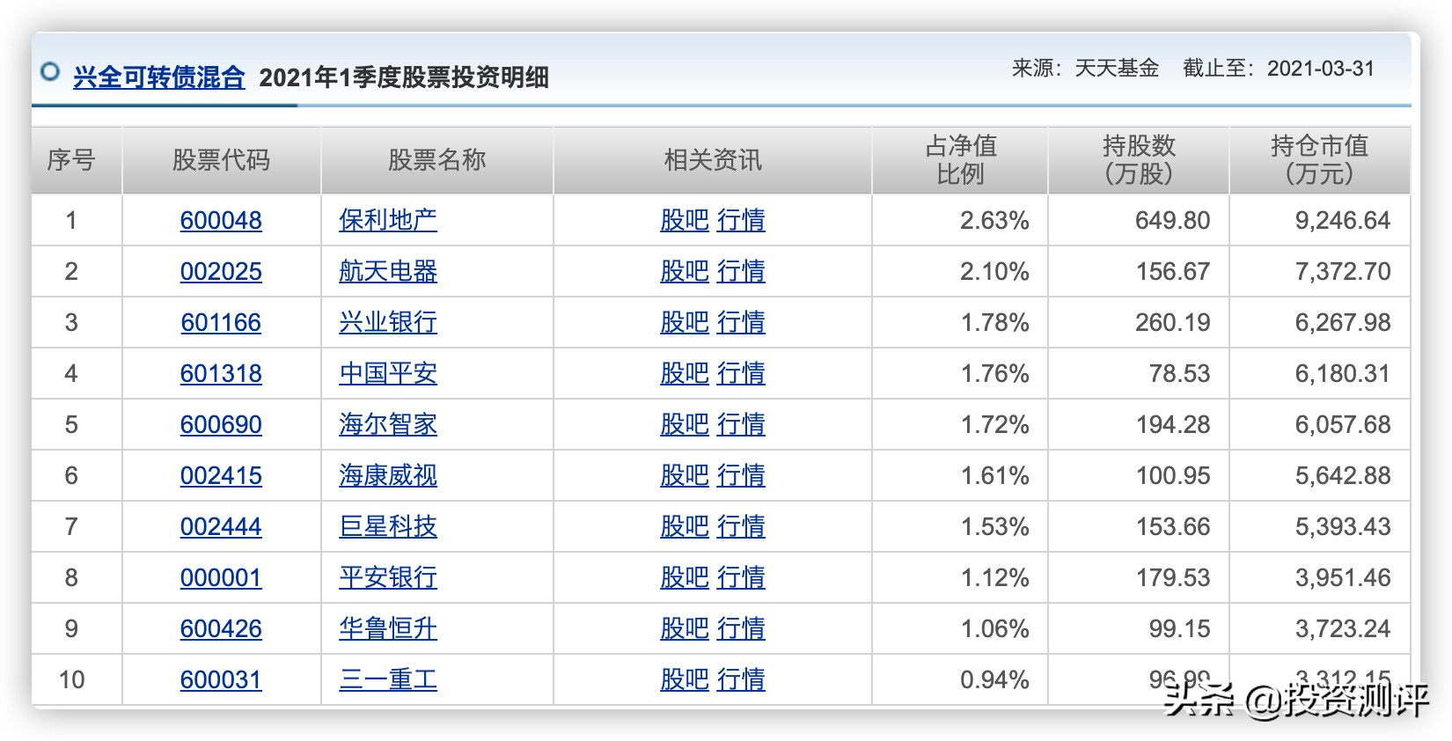Open stock code 601166 link
1452x741 pixels.
[x=221, y=322]
